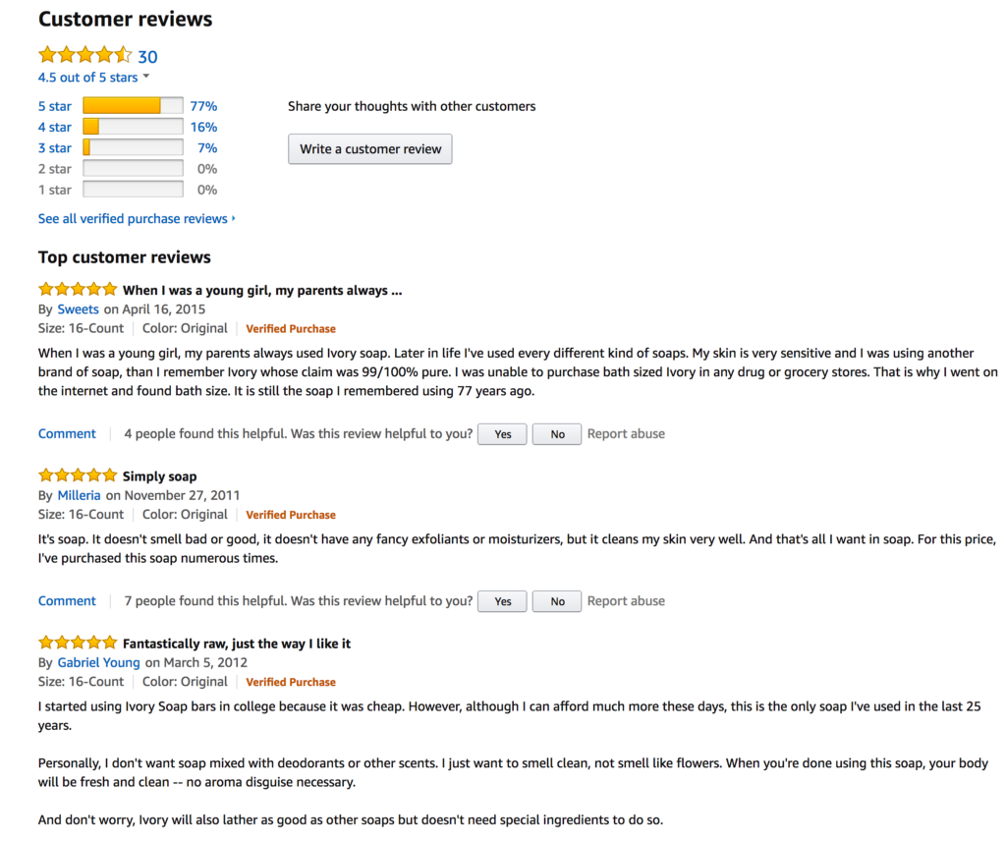Click the 77% five-star percentage link
Viewport: 1006px width, 842px height.
203,106
